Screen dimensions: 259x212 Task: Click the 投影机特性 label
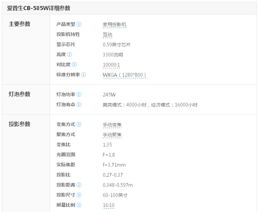pyautogui.click(x=68, y=34)
